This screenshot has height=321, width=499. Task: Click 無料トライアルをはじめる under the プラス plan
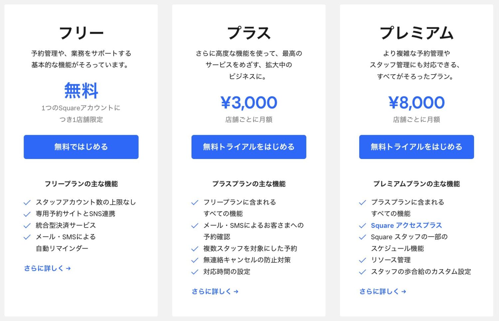click(x=249, y=147)
